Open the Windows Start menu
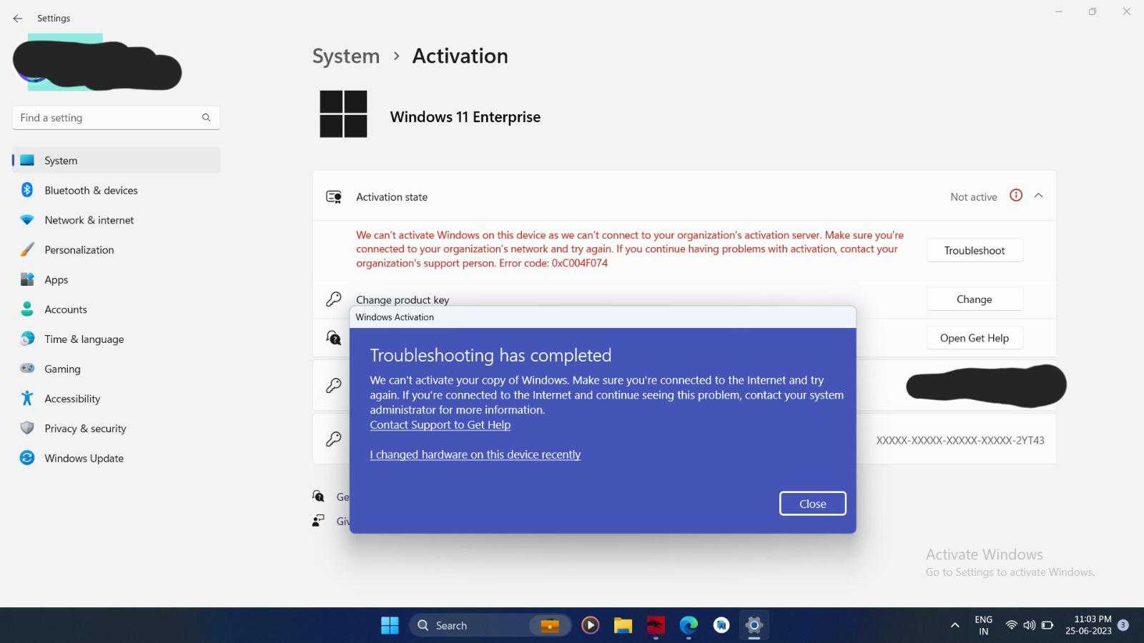This screenshot has width=1144, height=643. (390, 626)
